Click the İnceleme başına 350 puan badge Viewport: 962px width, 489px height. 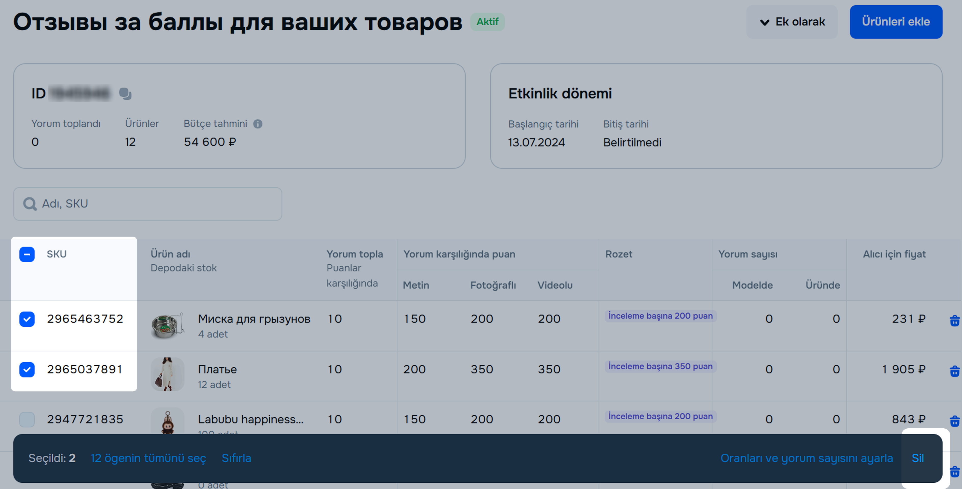pos(660,366)
